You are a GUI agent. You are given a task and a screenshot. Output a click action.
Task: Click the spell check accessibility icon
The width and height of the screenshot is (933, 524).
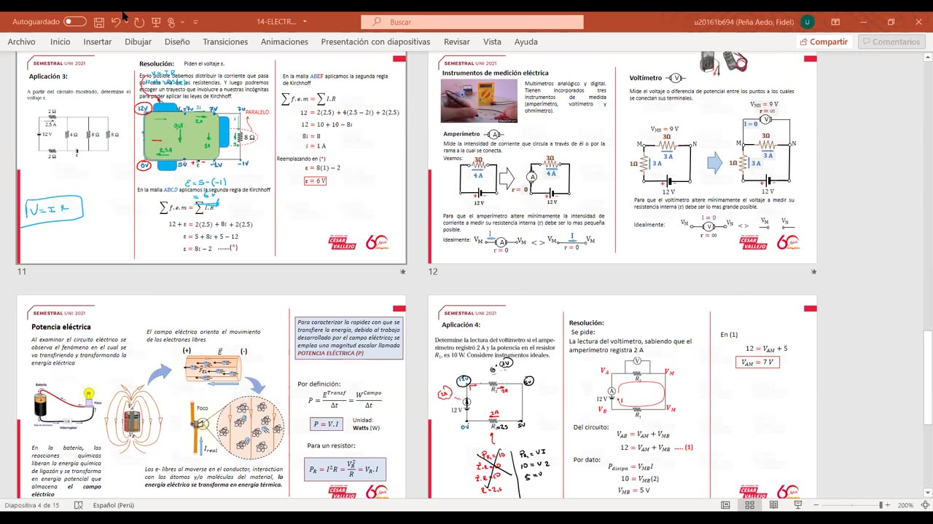[x=79, y=505]
